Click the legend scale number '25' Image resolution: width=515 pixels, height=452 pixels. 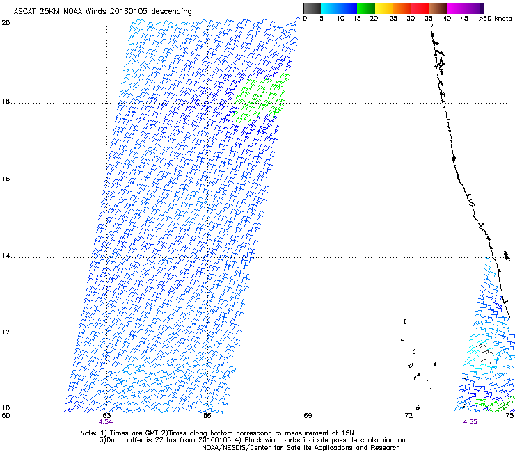(x=393, y=19)
